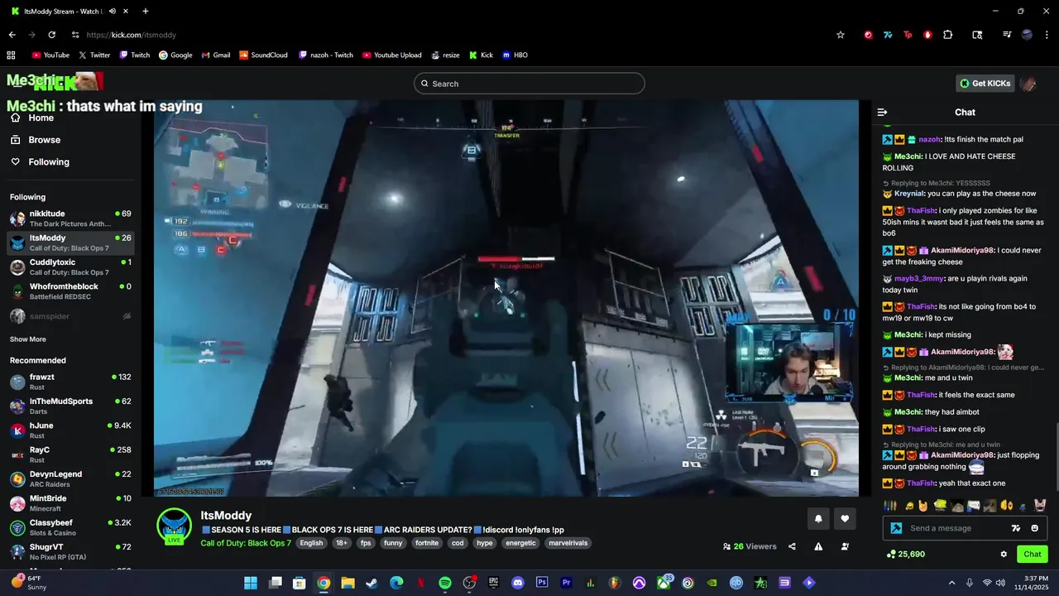The image size is (1059, 596).
Task: Collapse the chat panel arrow icon
Action: pyautogui.click(x=882, y=112)
